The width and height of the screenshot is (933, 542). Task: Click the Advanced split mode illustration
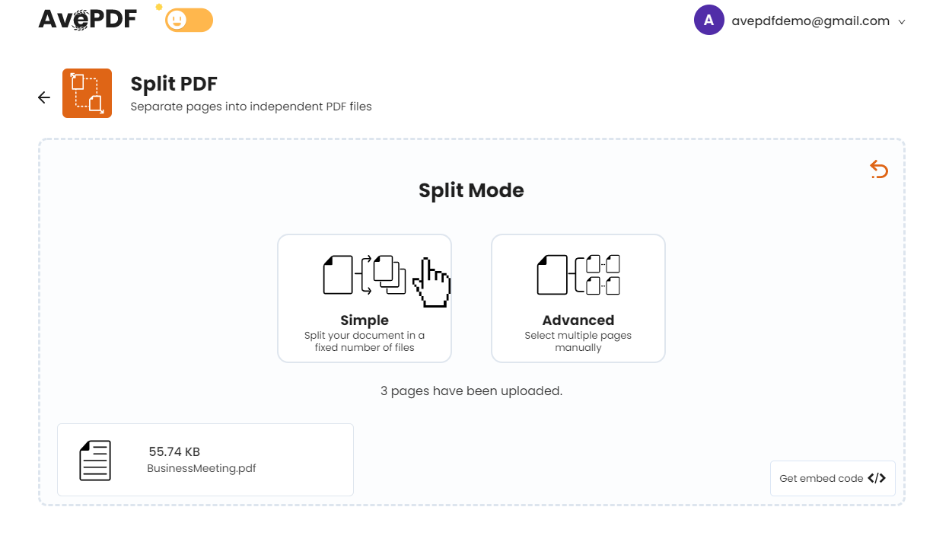pyautogui.click(x=578, y=275)
